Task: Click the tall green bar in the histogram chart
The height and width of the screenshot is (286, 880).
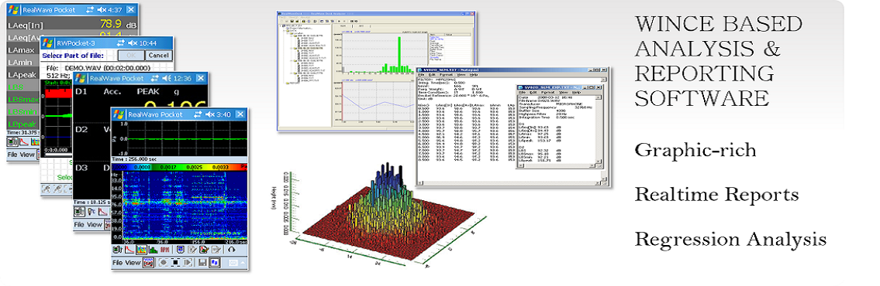Action: click(399, 54)
